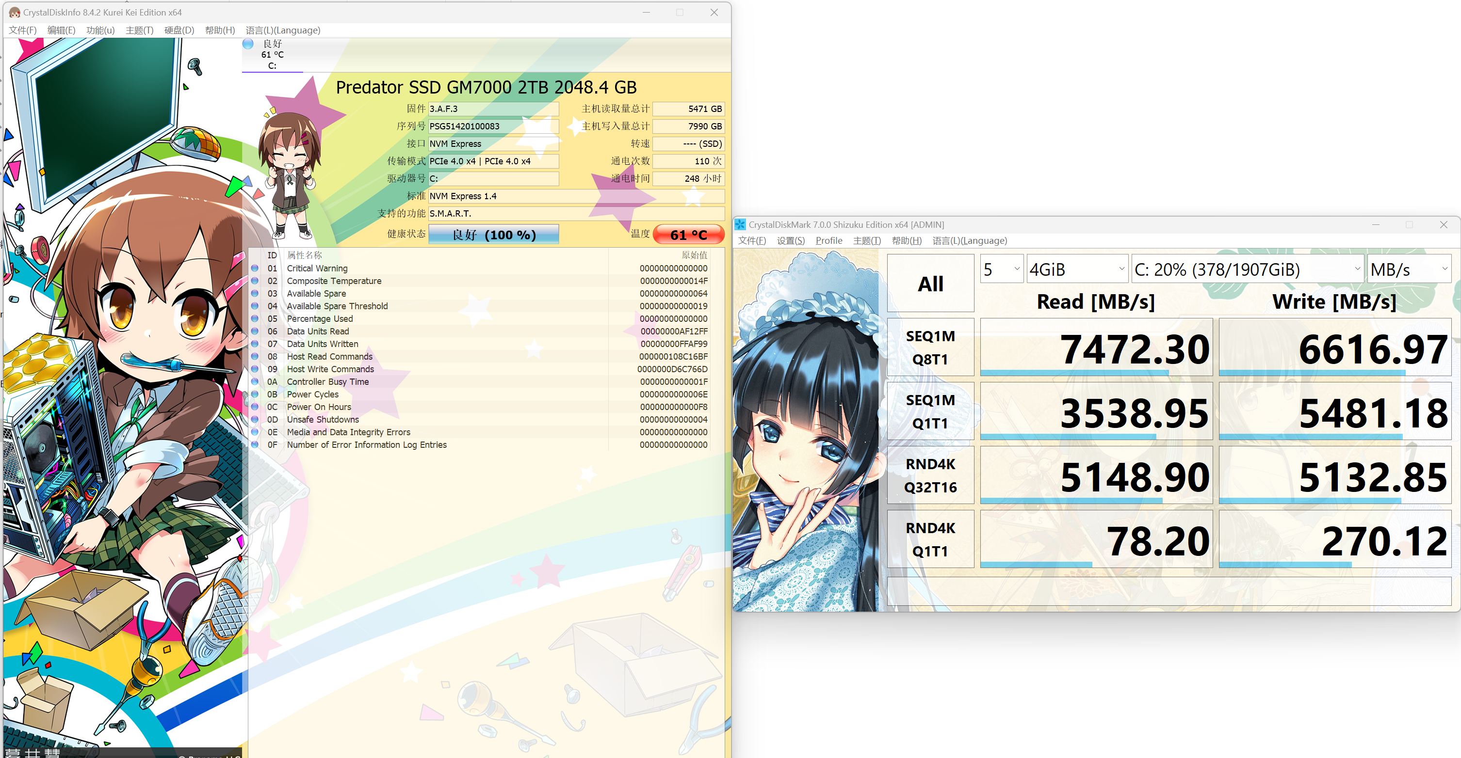Viewport: 1461px width, 758px height.
Task: Run the SEQ1M Q8T1 test button
Action: 930,347
